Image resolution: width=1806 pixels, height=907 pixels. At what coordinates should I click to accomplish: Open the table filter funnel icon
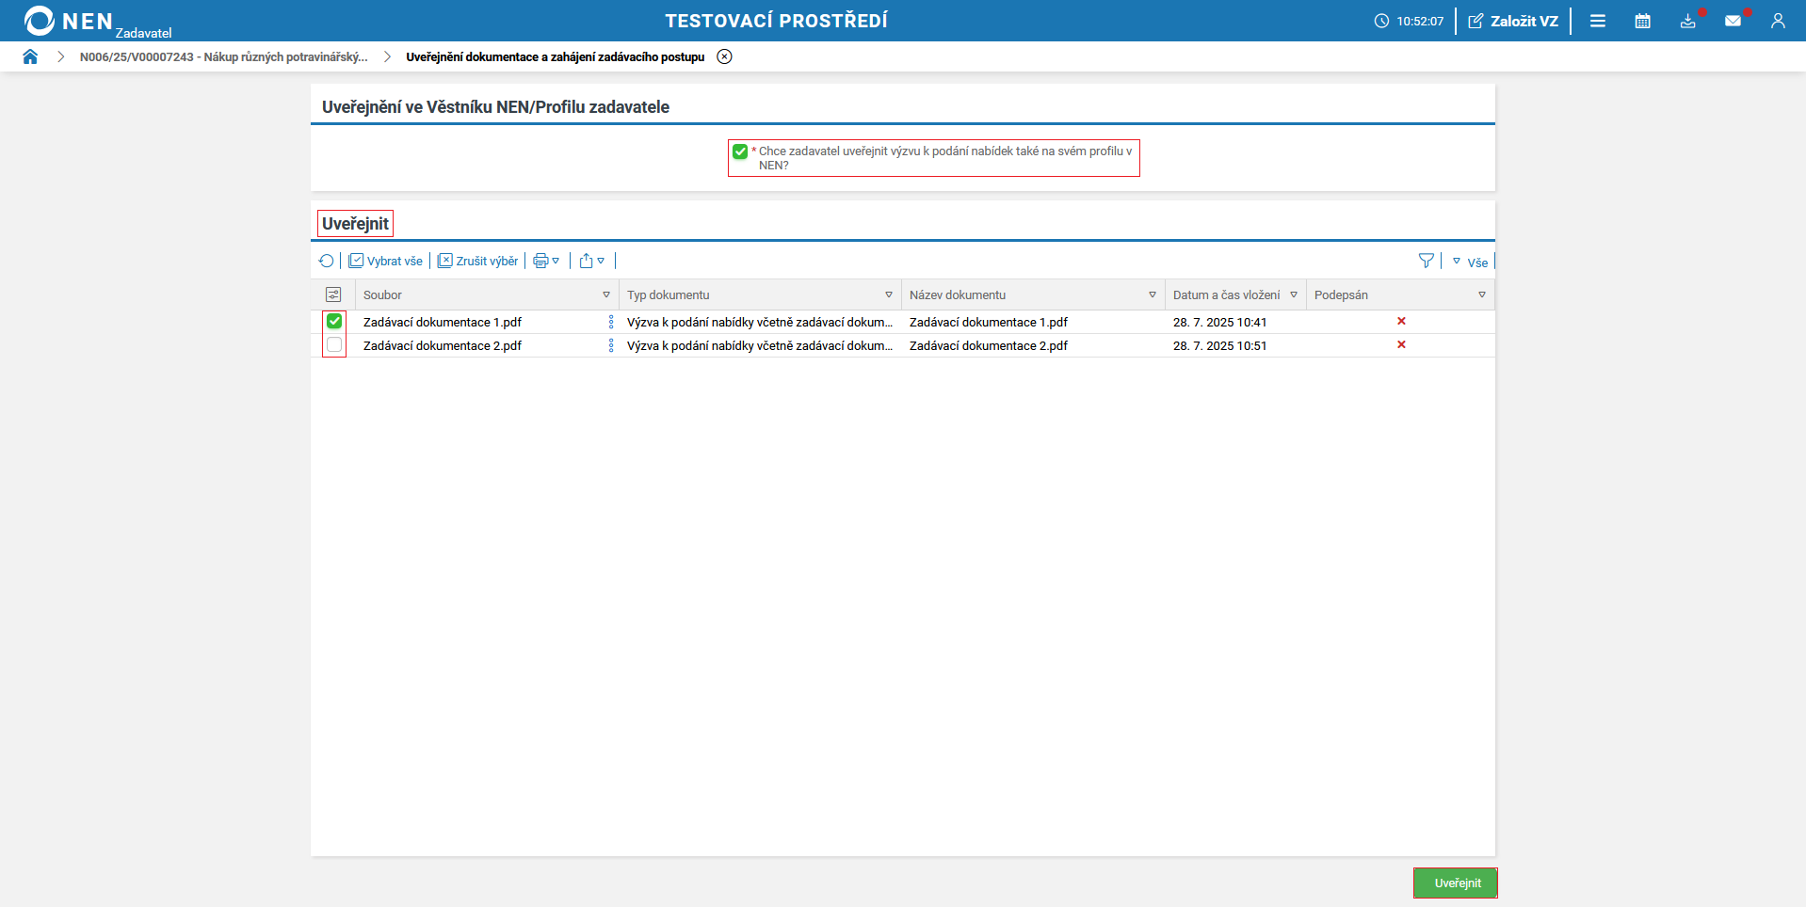[x=1426, y=262]
